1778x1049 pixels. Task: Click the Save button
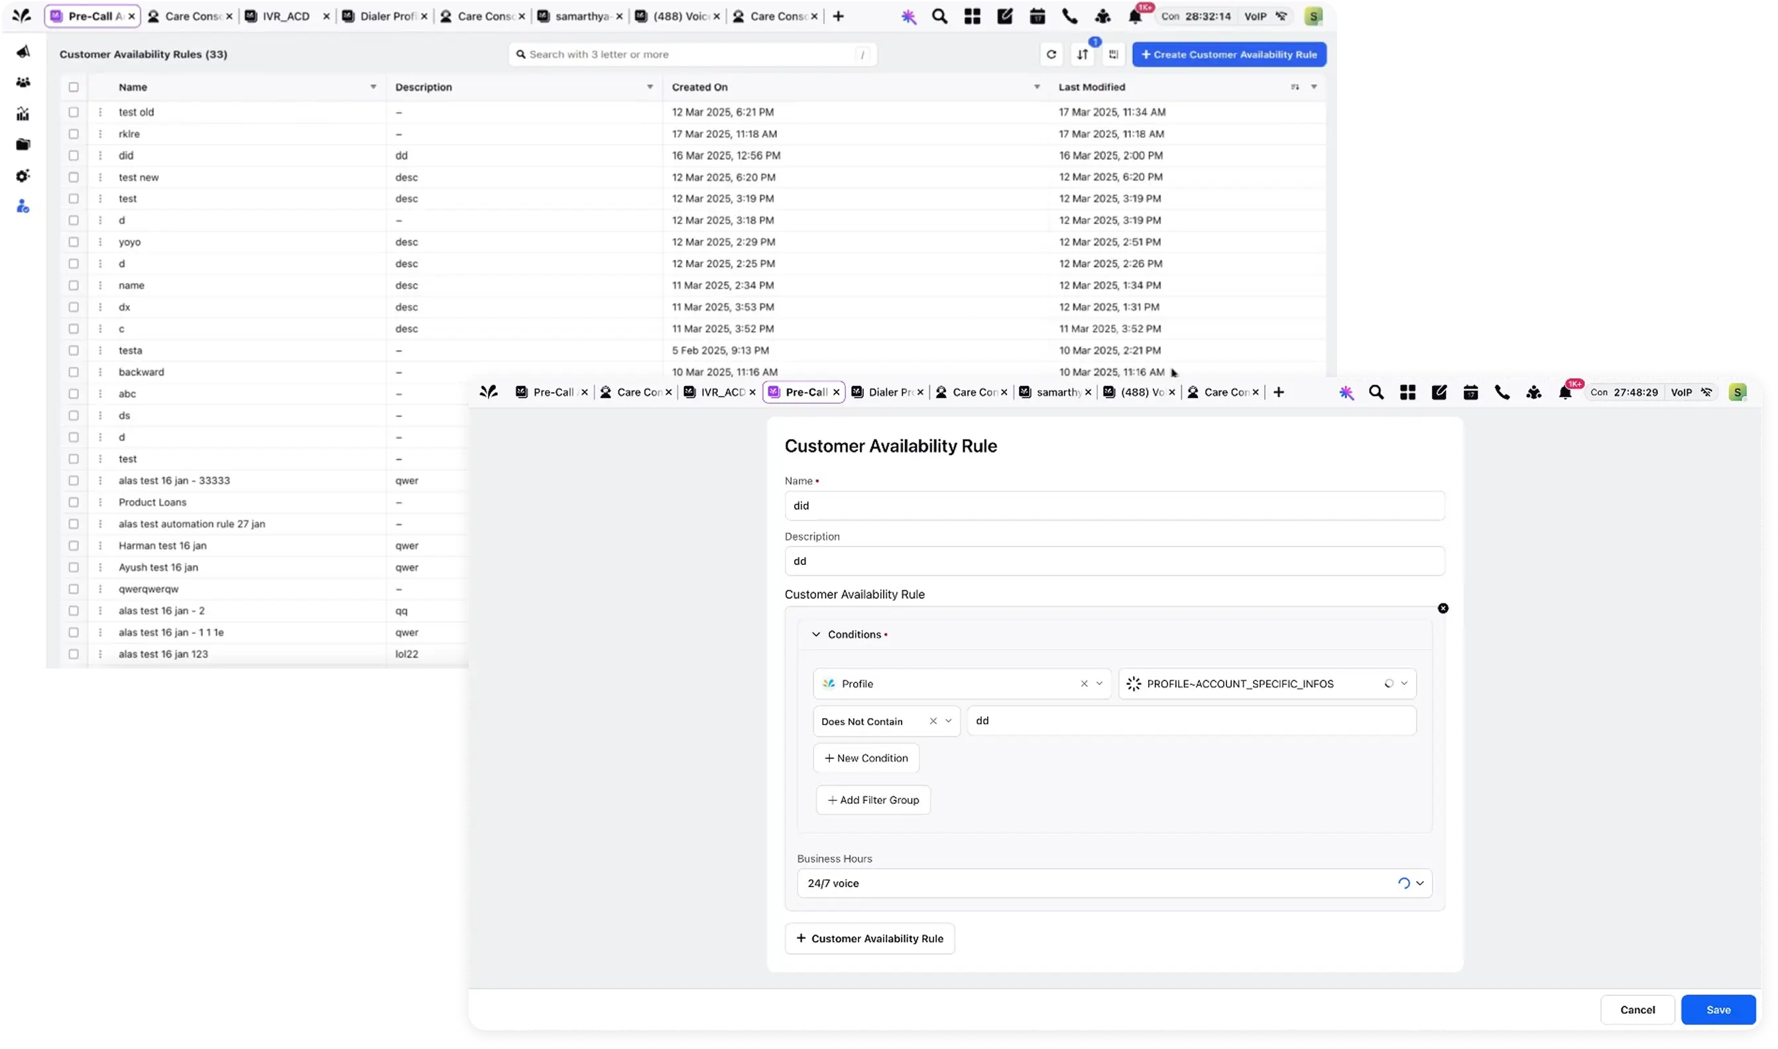[x=1717, y=1009]
